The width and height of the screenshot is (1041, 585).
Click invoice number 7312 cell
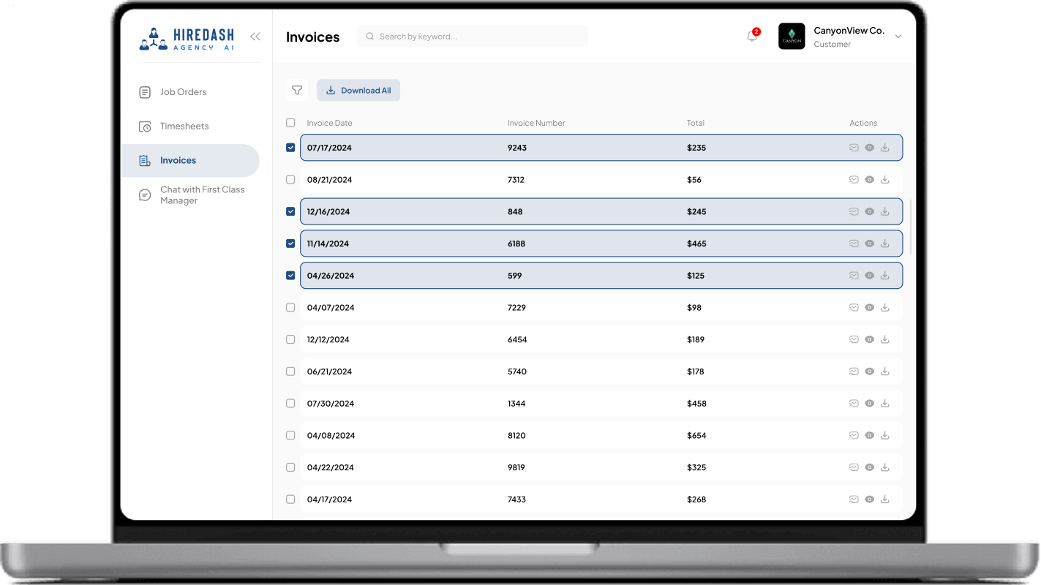click(x=516, y=180)
